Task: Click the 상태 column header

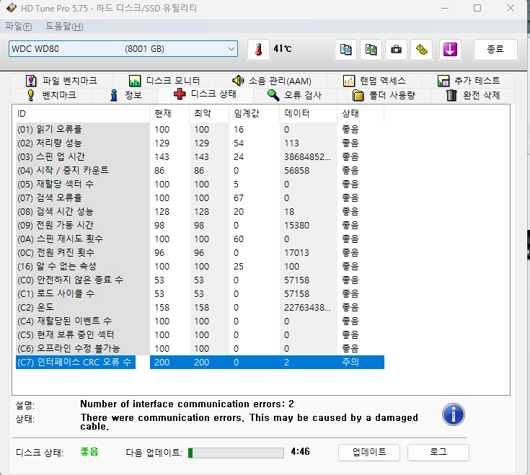Action: click(361, 113)
